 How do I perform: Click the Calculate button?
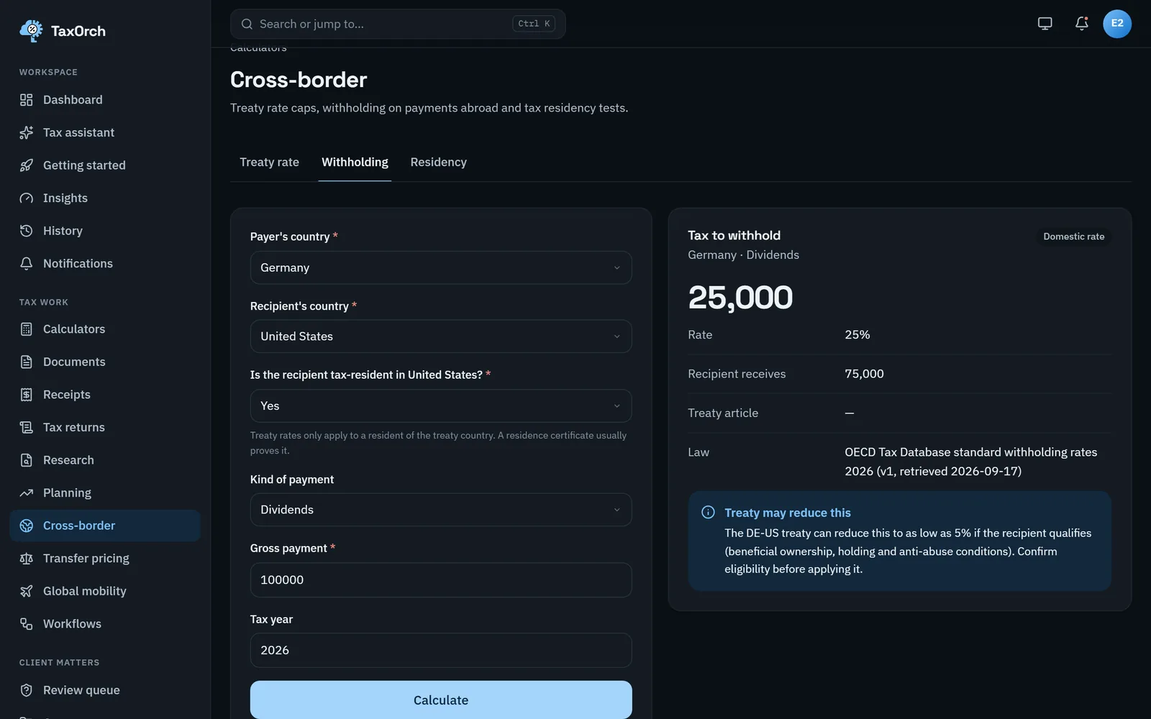tap(441, 700)
